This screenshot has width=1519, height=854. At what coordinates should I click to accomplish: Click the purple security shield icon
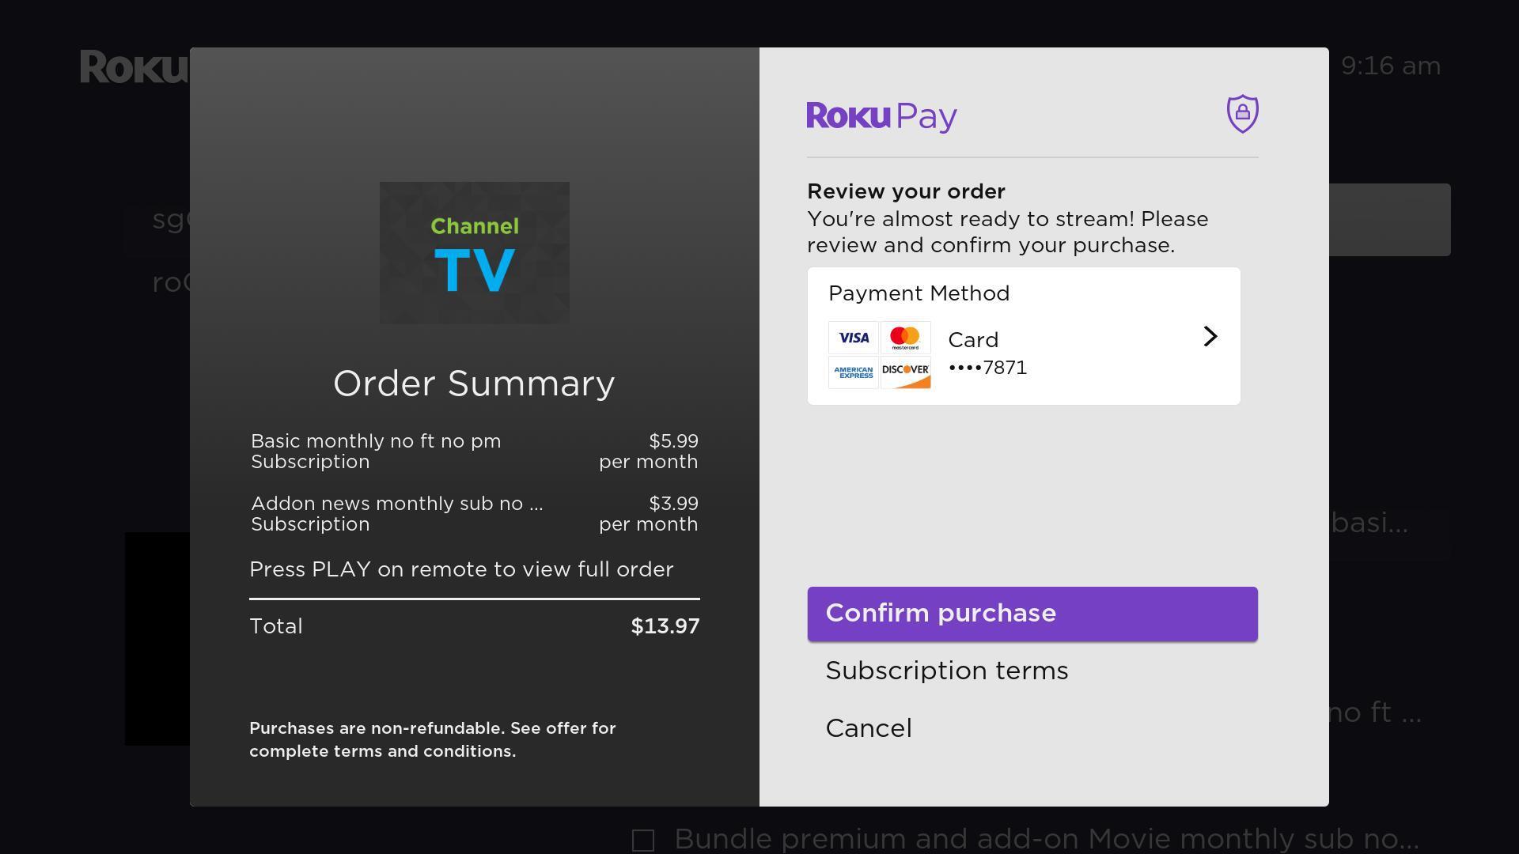(1241, 114)
